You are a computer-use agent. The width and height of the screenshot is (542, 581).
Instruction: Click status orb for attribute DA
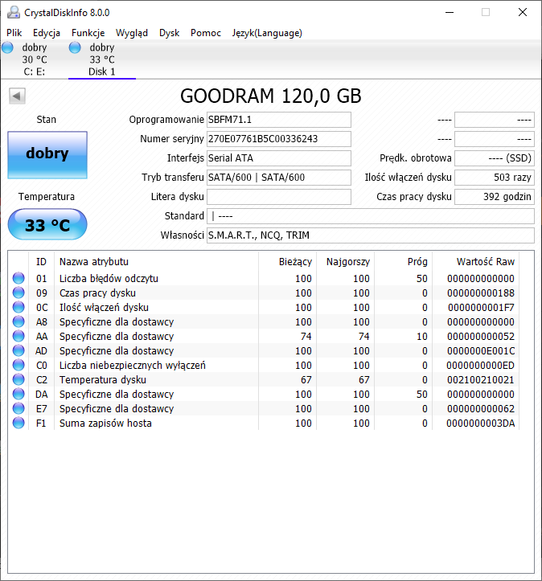(18, 394)
